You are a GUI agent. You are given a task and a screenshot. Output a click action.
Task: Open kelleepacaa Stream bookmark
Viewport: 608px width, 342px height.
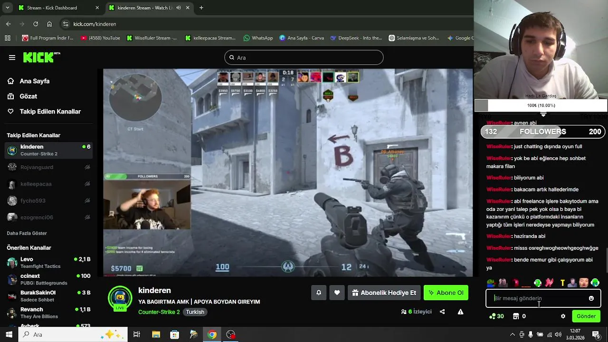coord(210,38)
